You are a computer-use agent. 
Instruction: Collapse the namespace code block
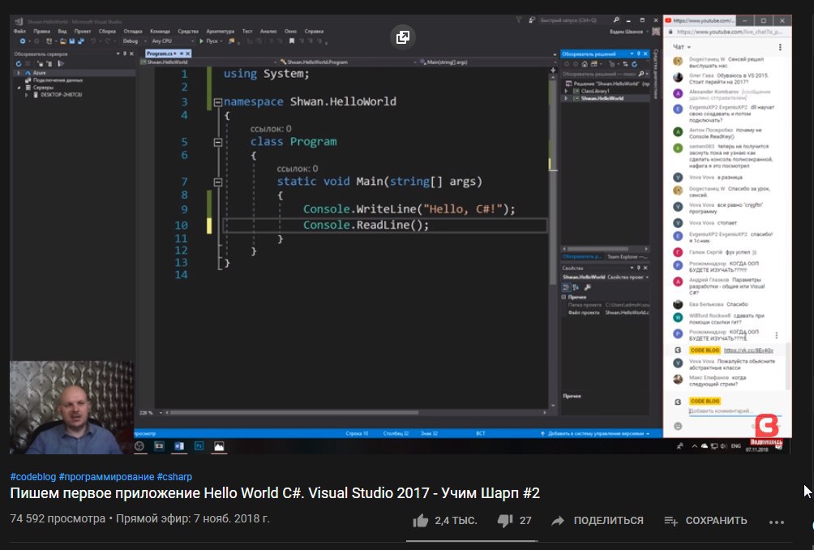coord(218,102)
